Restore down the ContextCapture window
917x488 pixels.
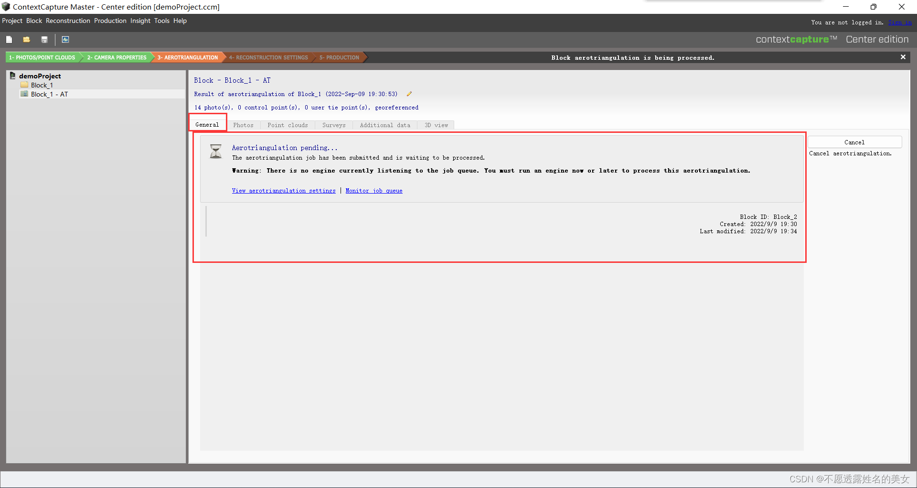click(874, 7)
